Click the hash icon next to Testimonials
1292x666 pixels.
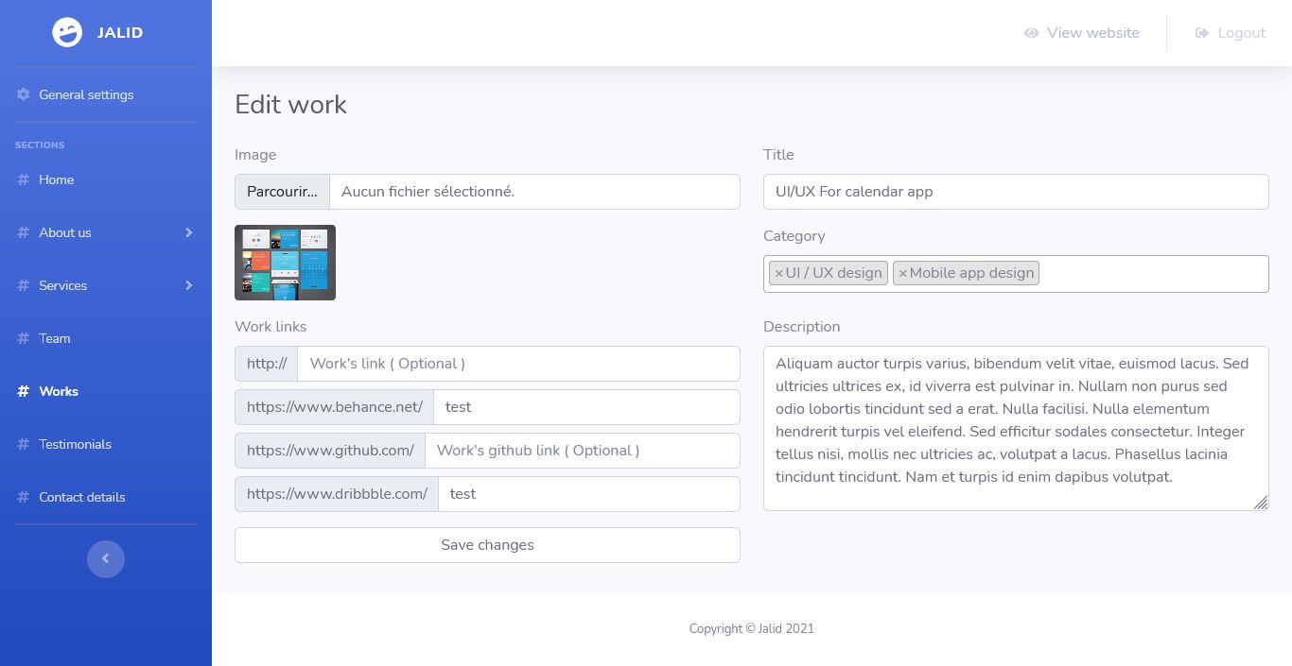pyautogui.click(x=24, y=444)
